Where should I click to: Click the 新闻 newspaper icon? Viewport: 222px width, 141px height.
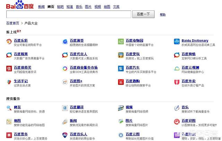click(65, 122)
